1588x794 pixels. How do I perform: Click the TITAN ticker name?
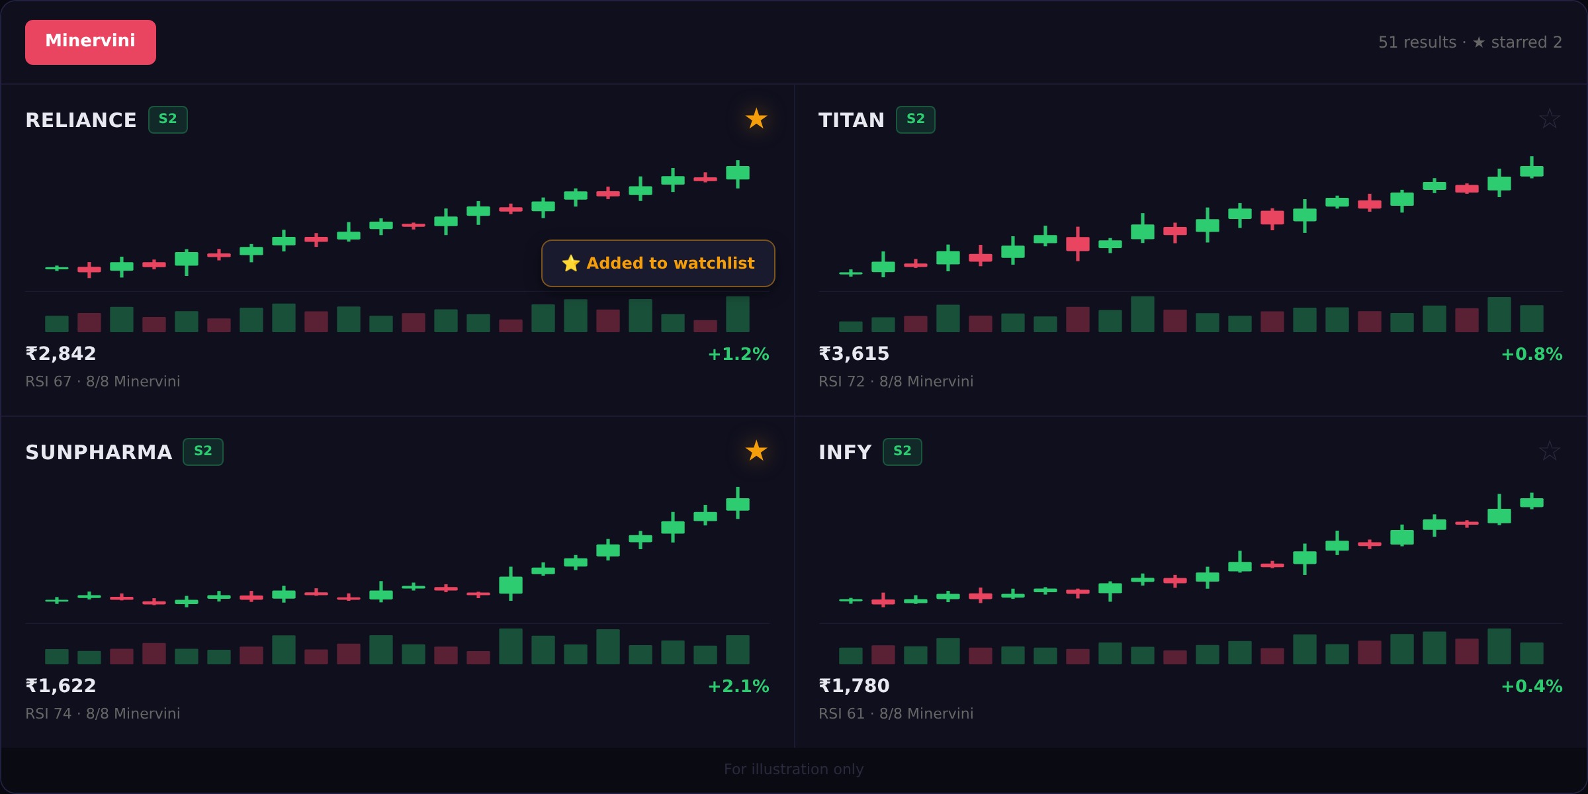click(x=852, y=120)
